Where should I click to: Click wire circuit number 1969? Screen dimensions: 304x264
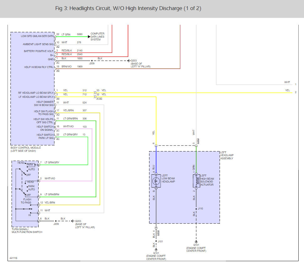pos(80,67)
